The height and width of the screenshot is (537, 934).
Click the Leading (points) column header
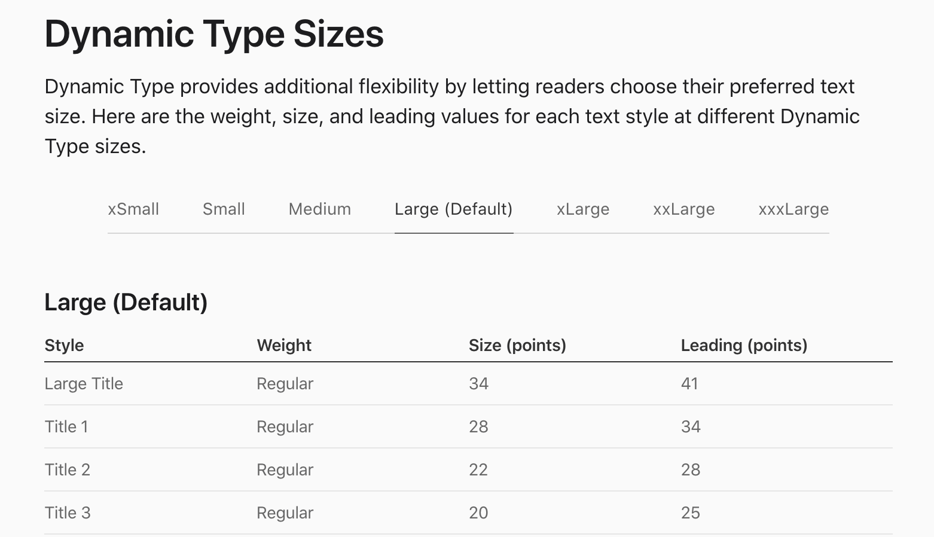coord(744,346)
